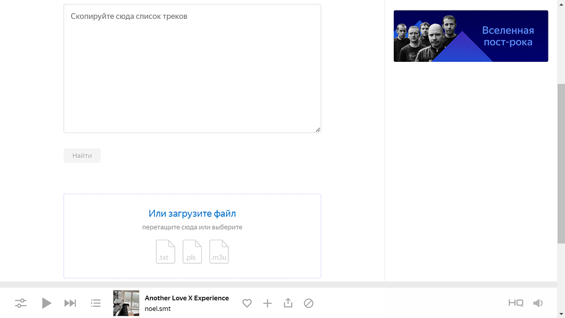Open the Вселенная пост-рока banner
The height and width of the screenshot is (318, 565).
point(471,36)
